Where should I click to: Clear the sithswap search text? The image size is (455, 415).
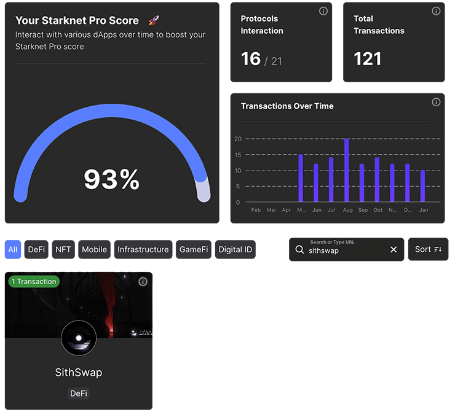pos(394,249)
